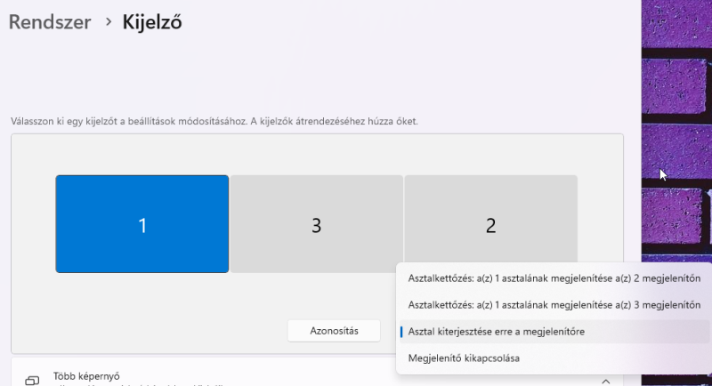Viewport: 712px width, 386px height.
Task: Select Asztal kiterjesztése erre a megjelenítőre
Action: pos(496,332)
